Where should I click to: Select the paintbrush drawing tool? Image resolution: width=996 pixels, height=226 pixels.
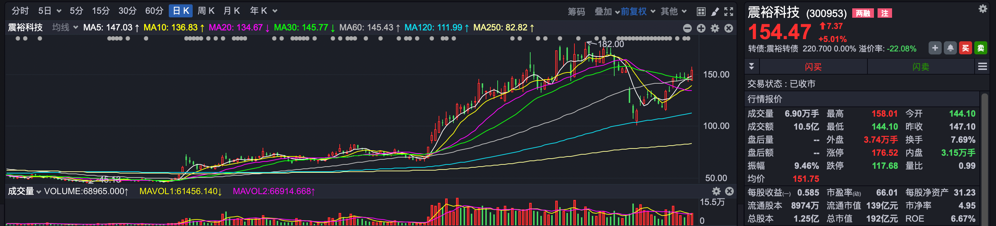(715, 12)
